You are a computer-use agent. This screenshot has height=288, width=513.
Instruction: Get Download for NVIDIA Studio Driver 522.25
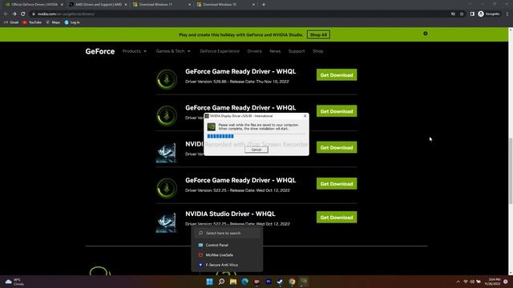pos(337,217)
